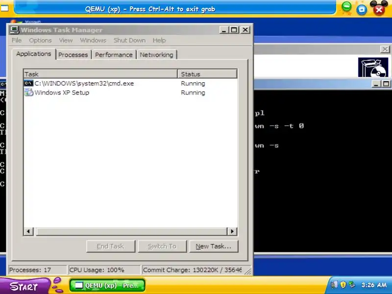Screen dimensions: 392x294
Task: Select the Applications tab
Action: pyautogui.click(x=34, y=54)
